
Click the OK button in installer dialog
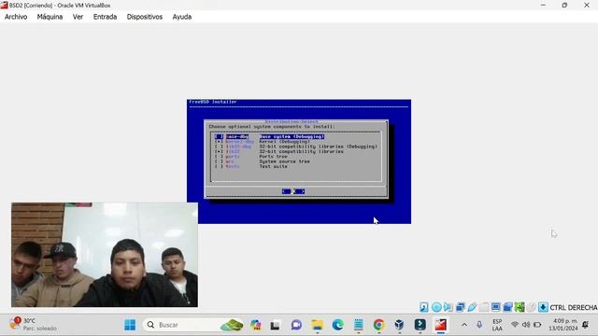[x=293, y=191]
